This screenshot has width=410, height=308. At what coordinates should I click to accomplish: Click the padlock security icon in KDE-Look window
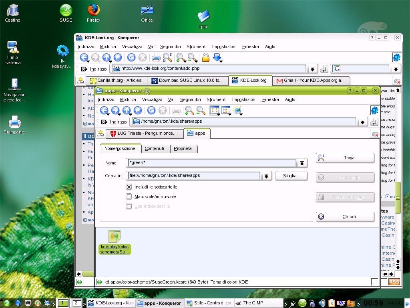click(x=206, y=57)
